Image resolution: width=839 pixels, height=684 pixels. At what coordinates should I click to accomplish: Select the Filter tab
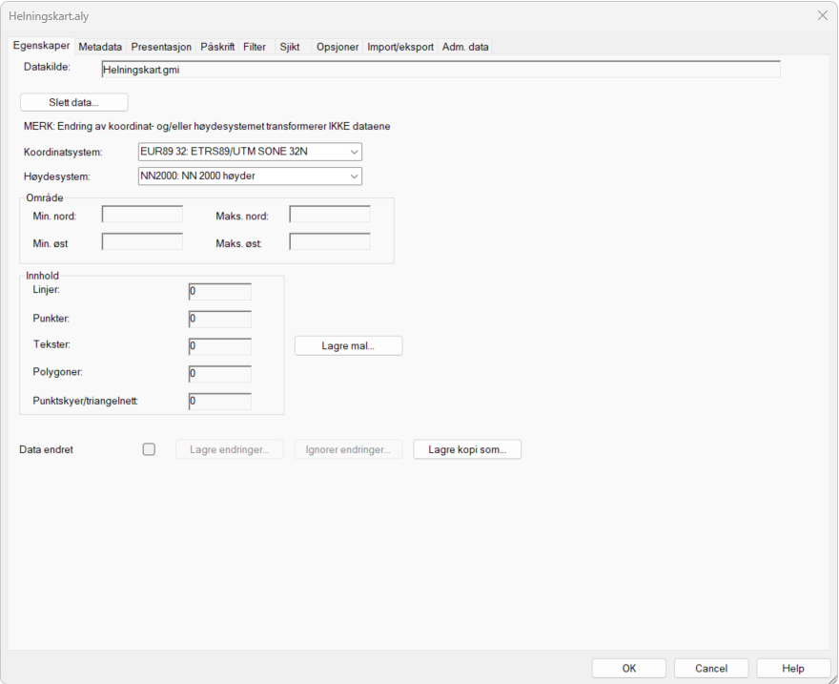click(x=255, y=47)
